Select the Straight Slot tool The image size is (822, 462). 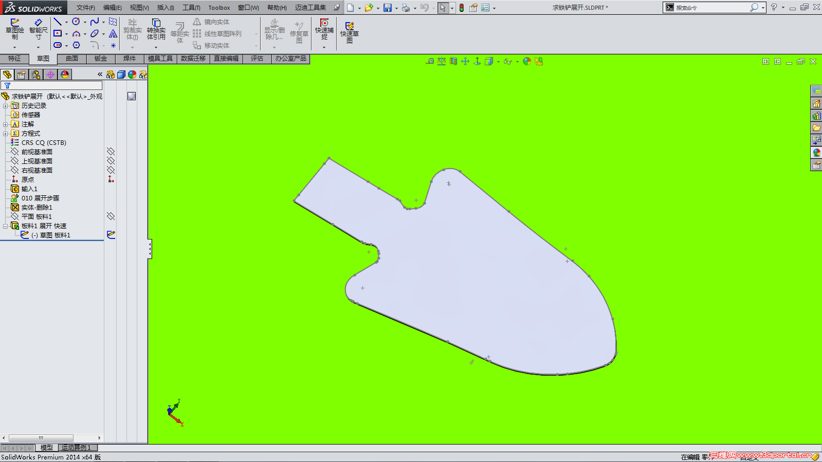pos(58,45)
